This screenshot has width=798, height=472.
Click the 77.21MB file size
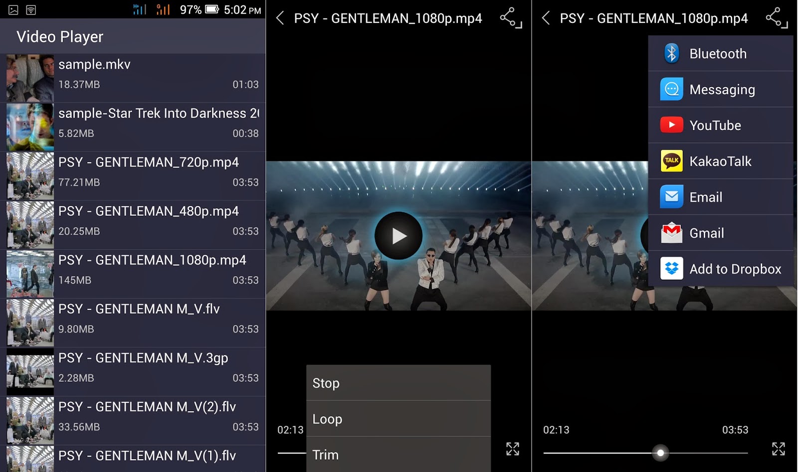79,182
